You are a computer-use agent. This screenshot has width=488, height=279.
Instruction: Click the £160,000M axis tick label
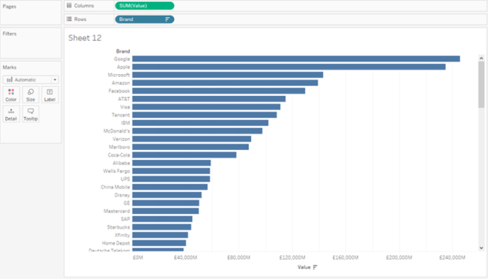346,257
